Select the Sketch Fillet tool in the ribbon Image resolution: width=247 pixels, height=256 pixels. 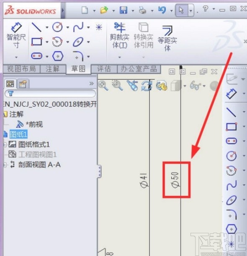pyautogui.click(x=78, y=56)
